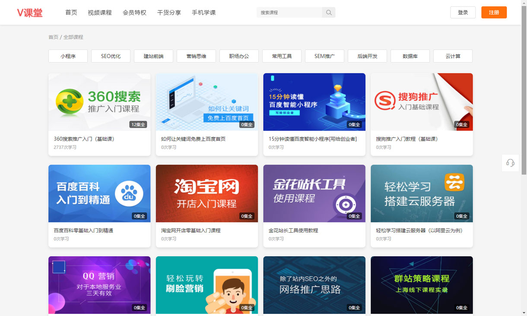The width and height of the screenshot is (527, 316).
Task: Open the 视频课程 menu item
Action: pos(99,13)
